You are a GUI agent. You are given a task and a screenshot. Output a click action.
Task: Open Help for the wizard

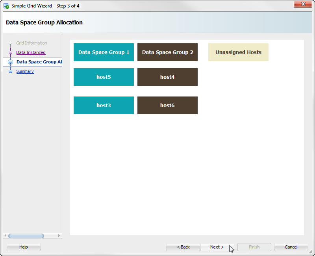point(24,247)
